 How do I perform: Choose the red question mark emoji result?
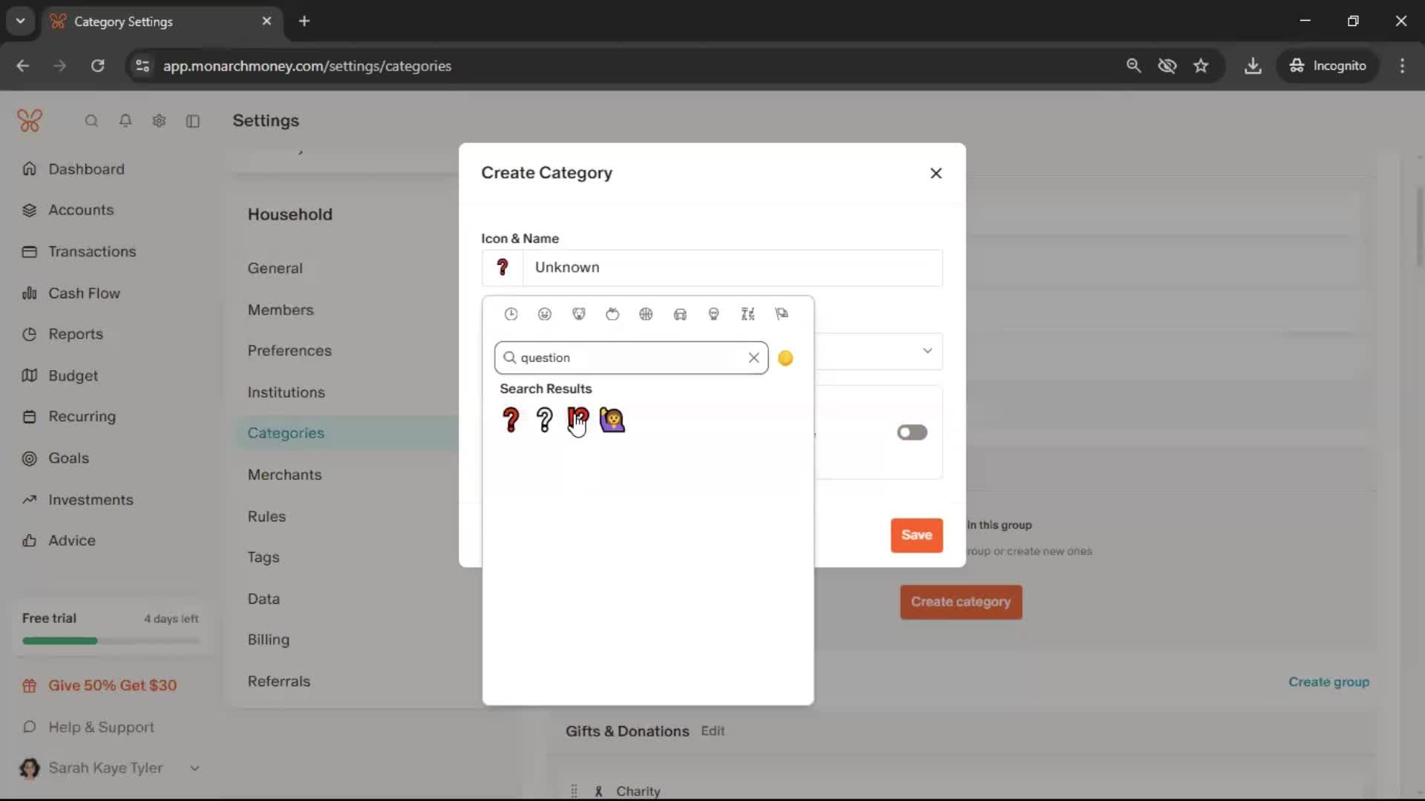pyautogui.click(x=511, y=420)
